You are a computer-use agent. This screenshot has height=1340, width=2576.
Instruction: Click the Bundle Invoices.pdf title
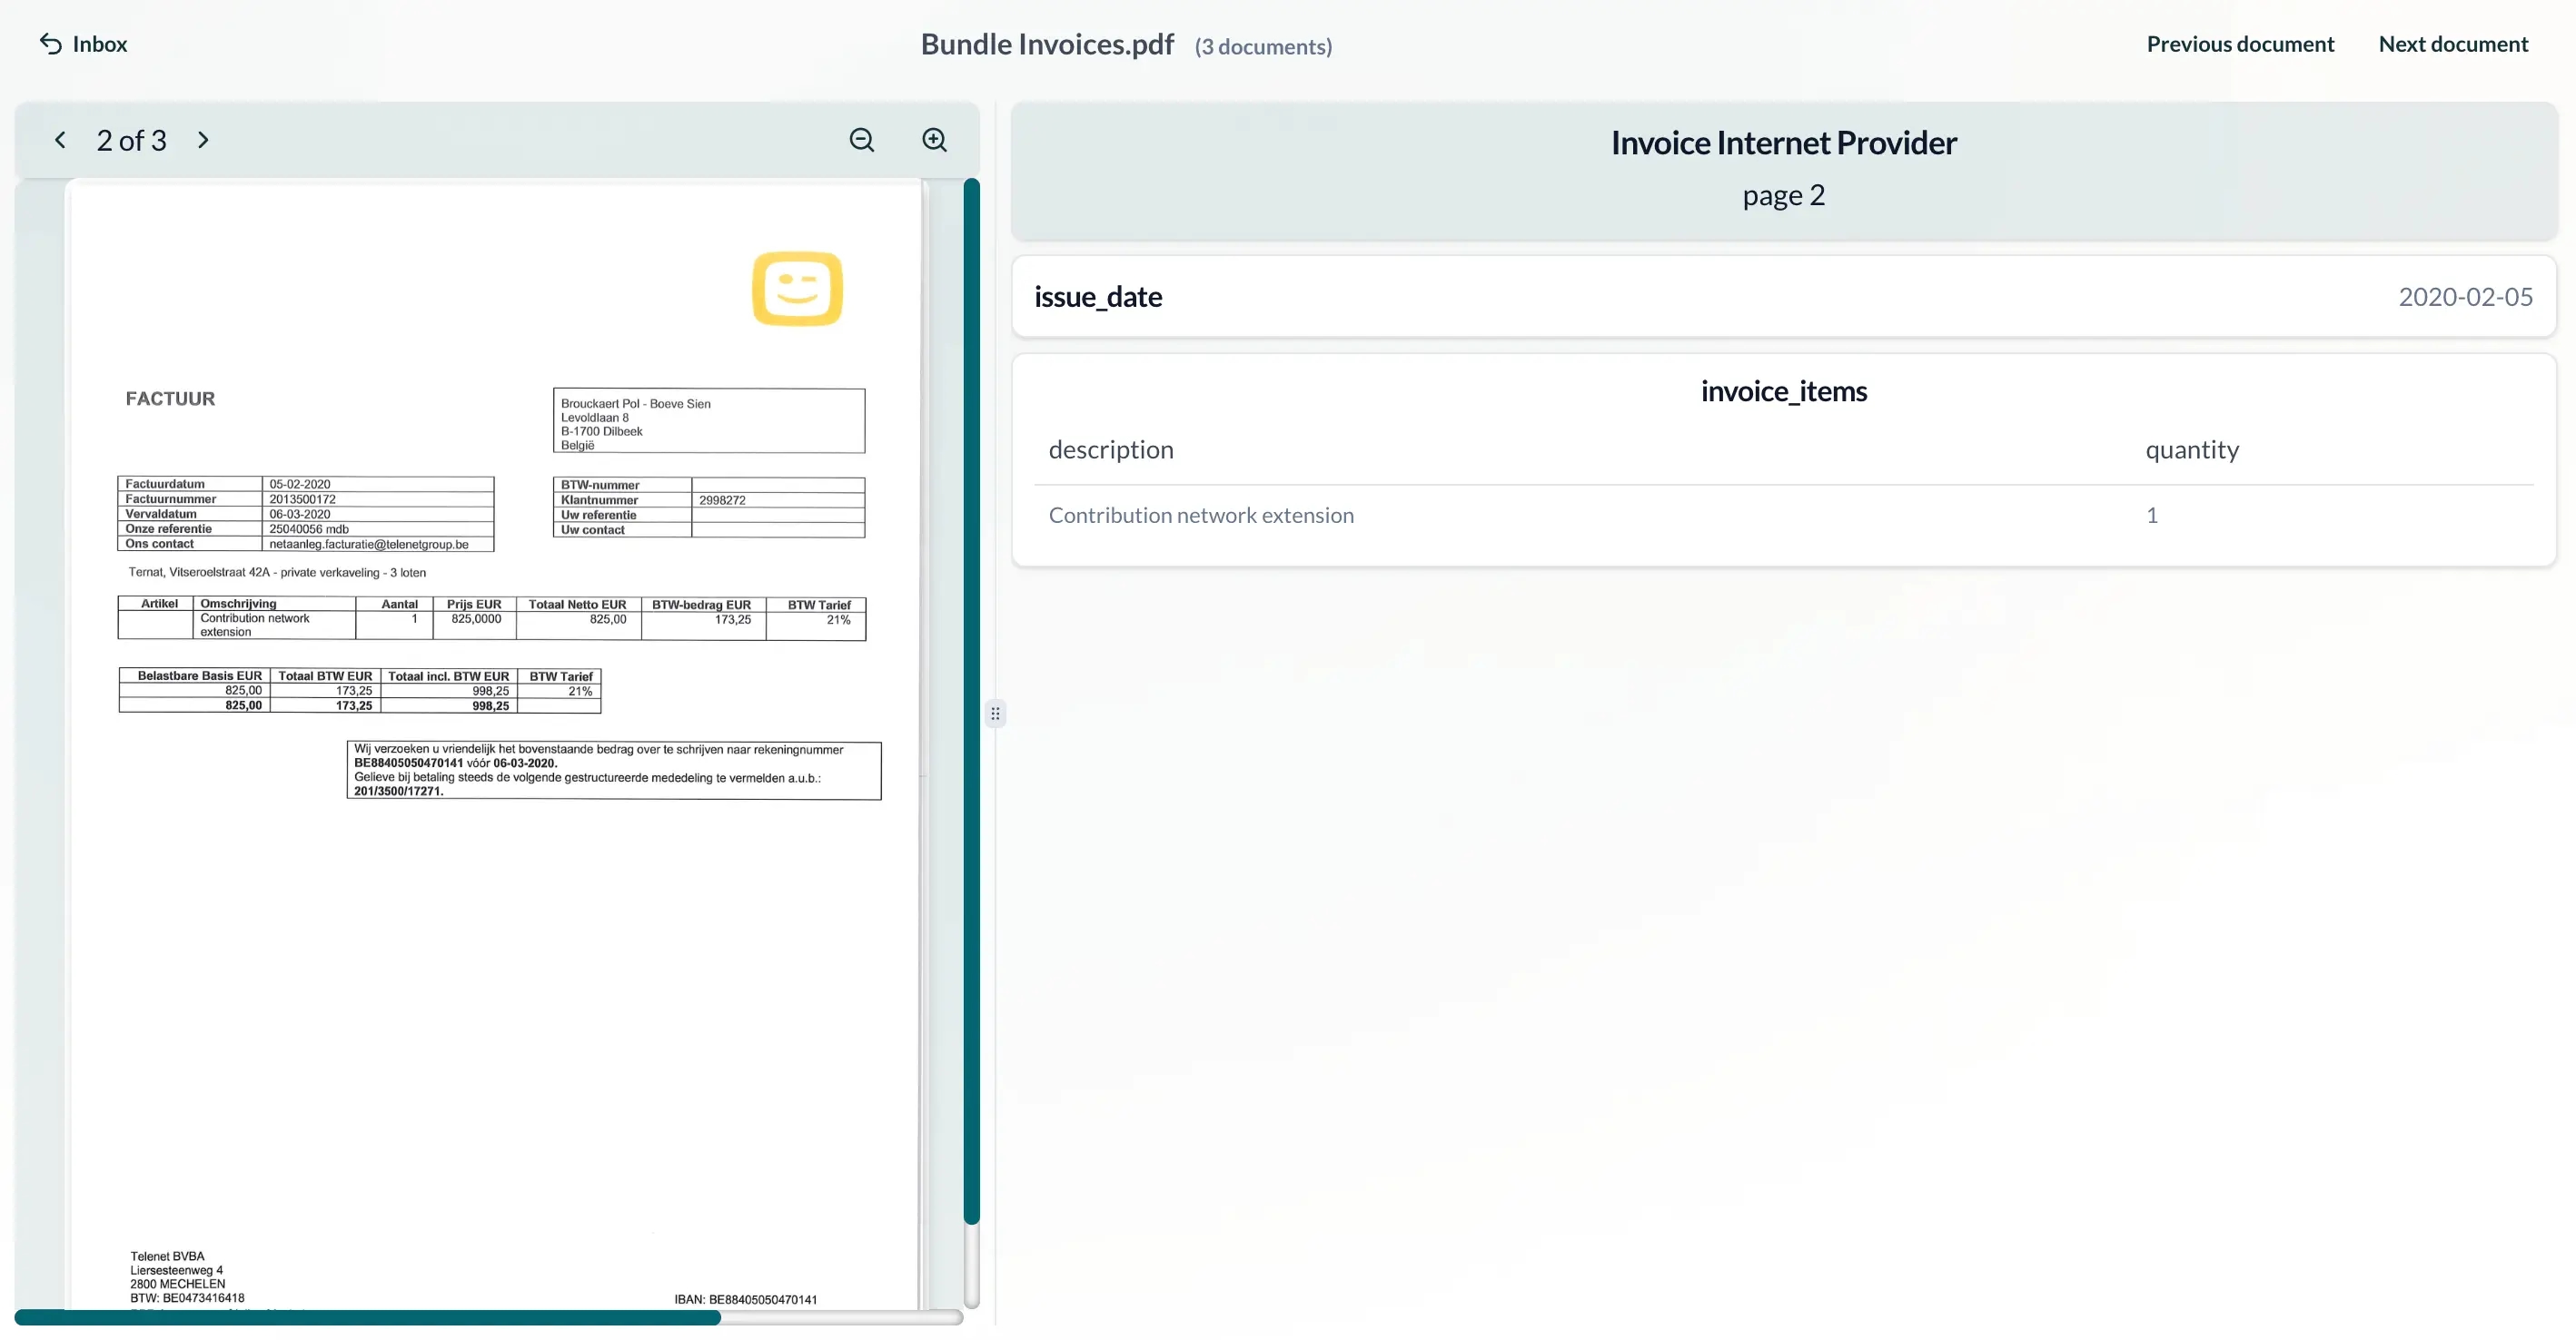pyautogui.click(x=1046, y=44)
